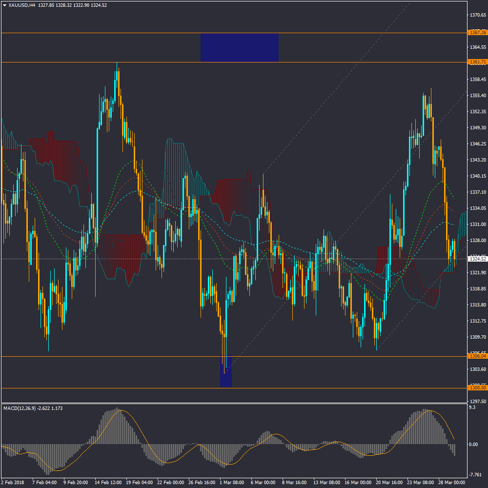Screen dimensions: 488x488
Task: Select the large blue rectangle near chart top
Action: click(239, 47)
